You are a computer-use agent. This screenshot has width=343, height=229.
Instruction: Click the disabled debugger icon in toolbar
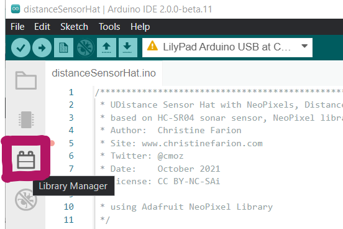click(x=85, y=47)
